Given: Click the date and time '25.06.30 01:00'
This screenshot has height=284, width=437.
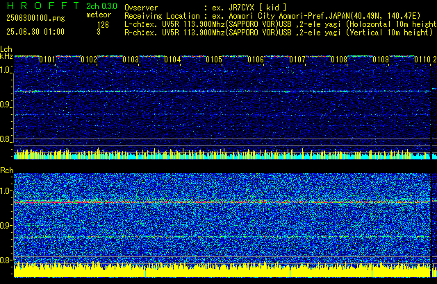Looking at the screenshot, I should point(35,32).
